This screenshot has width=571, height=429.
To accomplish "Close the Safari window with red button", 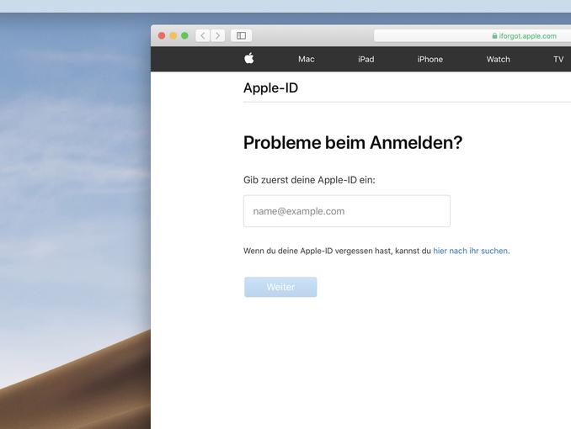I will [162, 35].
